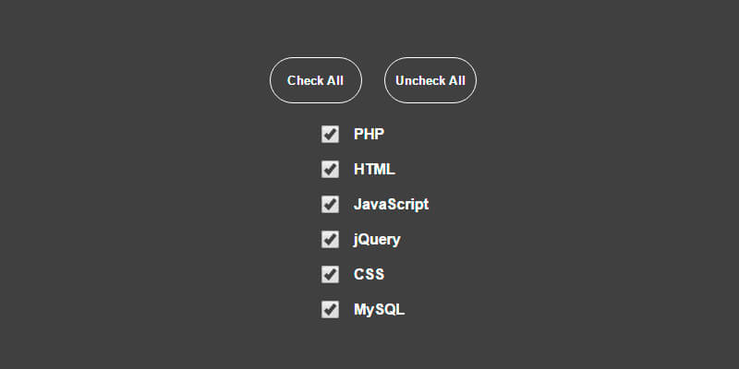Click the checkmark icon beside CSS
Image resolution: width=739 pixels, height=369 pixels.
[330, 275]
